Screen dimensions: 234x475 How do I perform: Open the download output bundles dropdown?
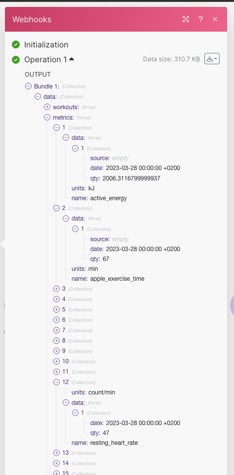212,59
